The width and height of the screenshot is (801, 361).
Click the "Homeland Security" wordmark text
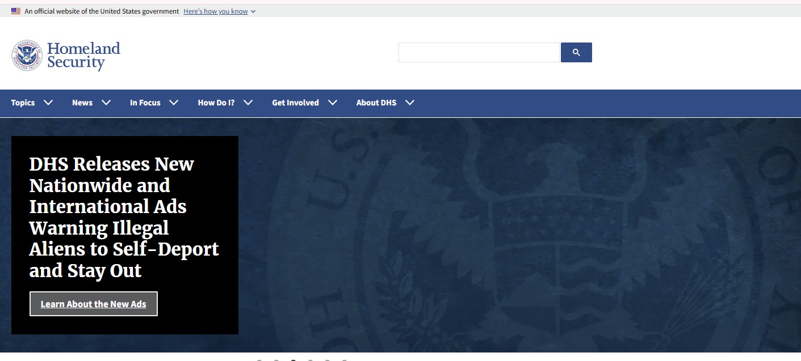click(x=83, y=56)
